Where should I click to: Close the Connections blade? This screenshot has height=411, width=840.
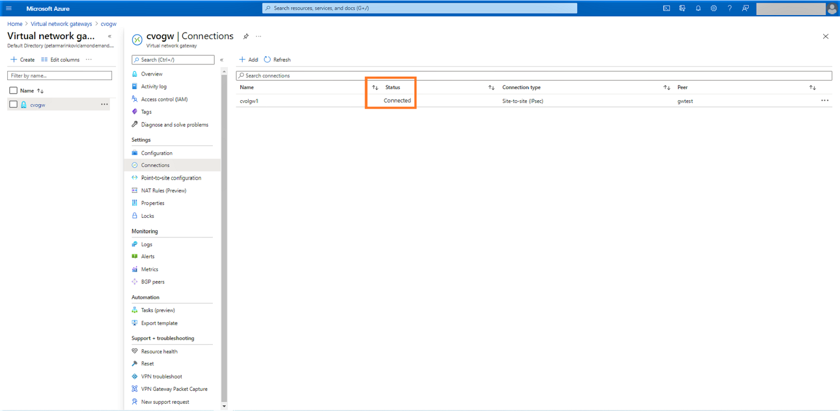pos(825,36)
